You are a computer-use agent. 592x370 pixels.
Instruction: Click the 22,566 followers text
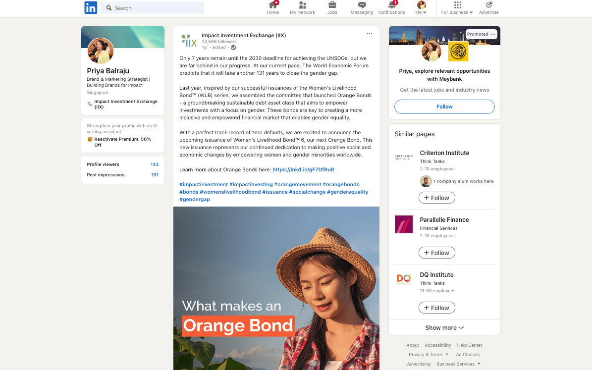[219, 42]
